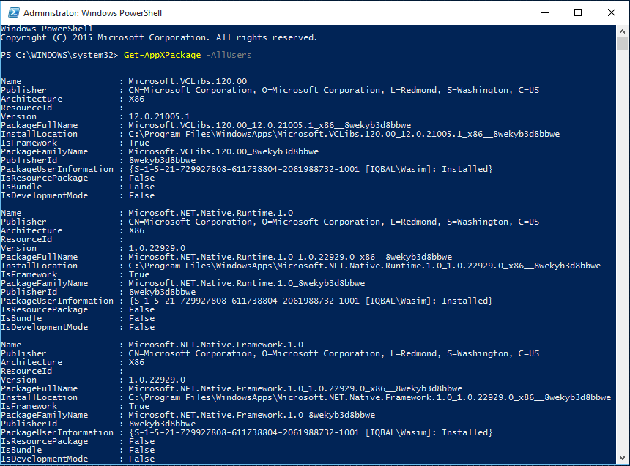This screenshot has width=630, height=466.
Task: Click the title text Administrator: Windows PowerShell
Action: point(94,13)
